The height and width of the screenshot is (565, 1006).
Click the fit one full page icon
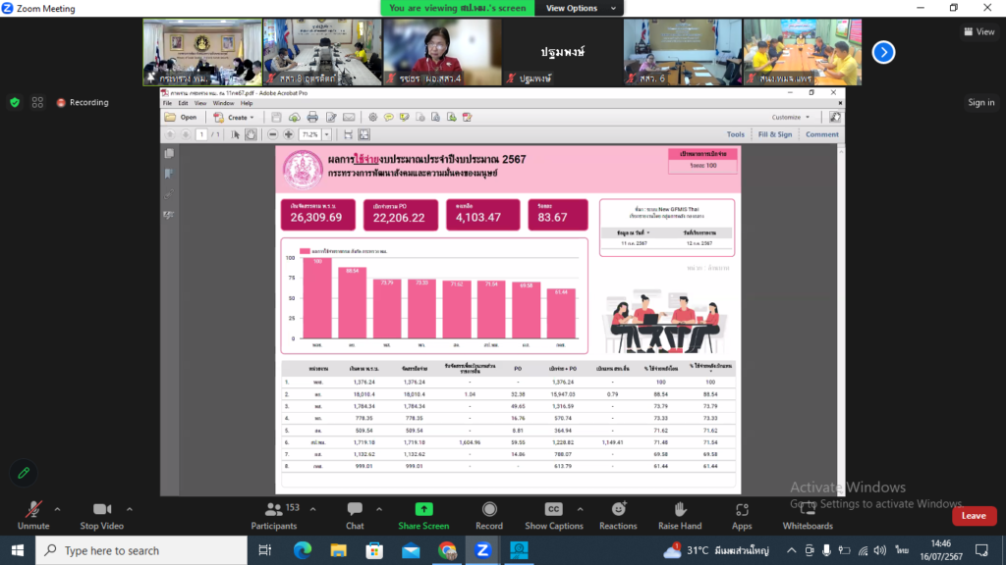click(x=364, y=134)
